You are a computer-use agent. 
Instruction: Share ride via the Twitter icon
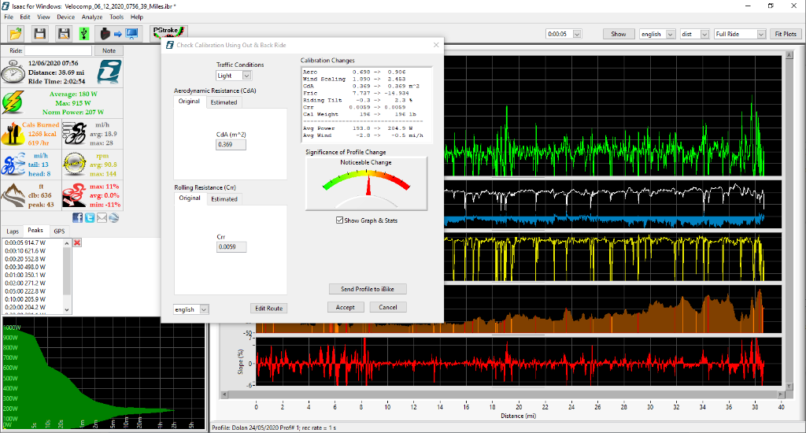point(89,217)
